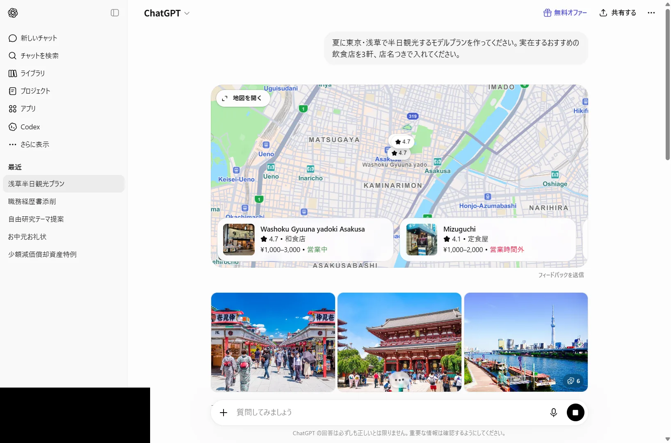
Task: Click the Keisei-Ueno station icon on map
Action: [236, 170]
